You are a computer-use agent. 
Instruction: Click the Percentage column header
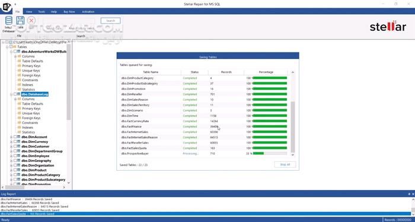(266, 72)
